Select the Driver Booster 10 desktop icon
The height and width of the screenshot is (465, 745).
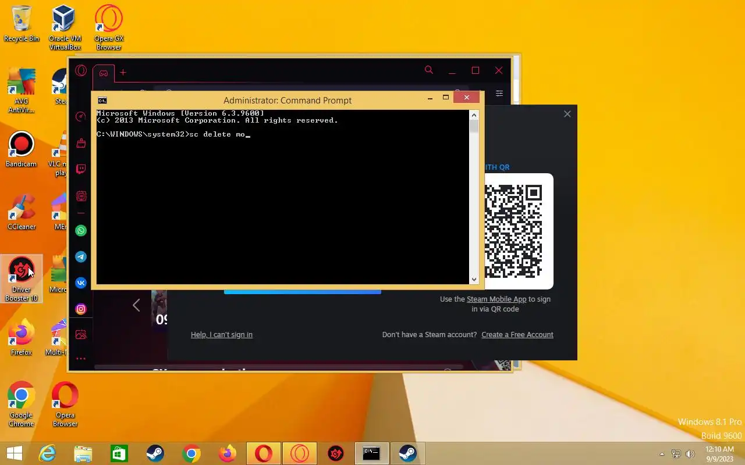coord(22,279)
